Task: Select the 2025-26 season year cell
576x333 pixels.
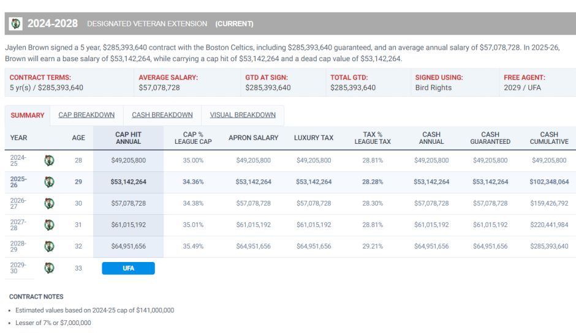Action: coord(19,182)
